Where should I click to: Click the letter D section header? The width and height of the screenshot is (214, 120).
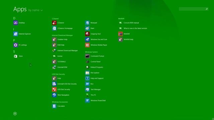coord(14,18)
